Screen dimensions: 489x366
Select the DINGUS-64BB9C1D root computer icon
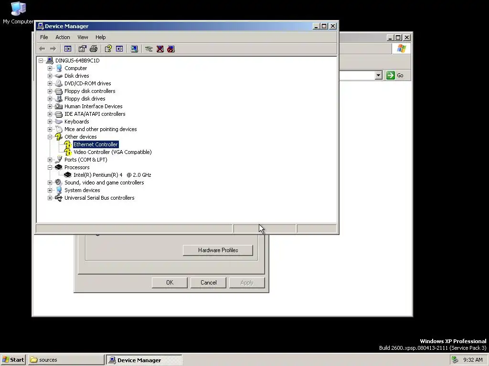pyautogui.click(x=50, y=61)
